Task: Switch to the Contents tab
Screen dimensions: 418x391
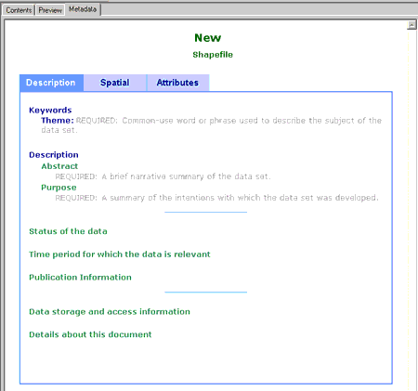Action: (x=19, y=10)
